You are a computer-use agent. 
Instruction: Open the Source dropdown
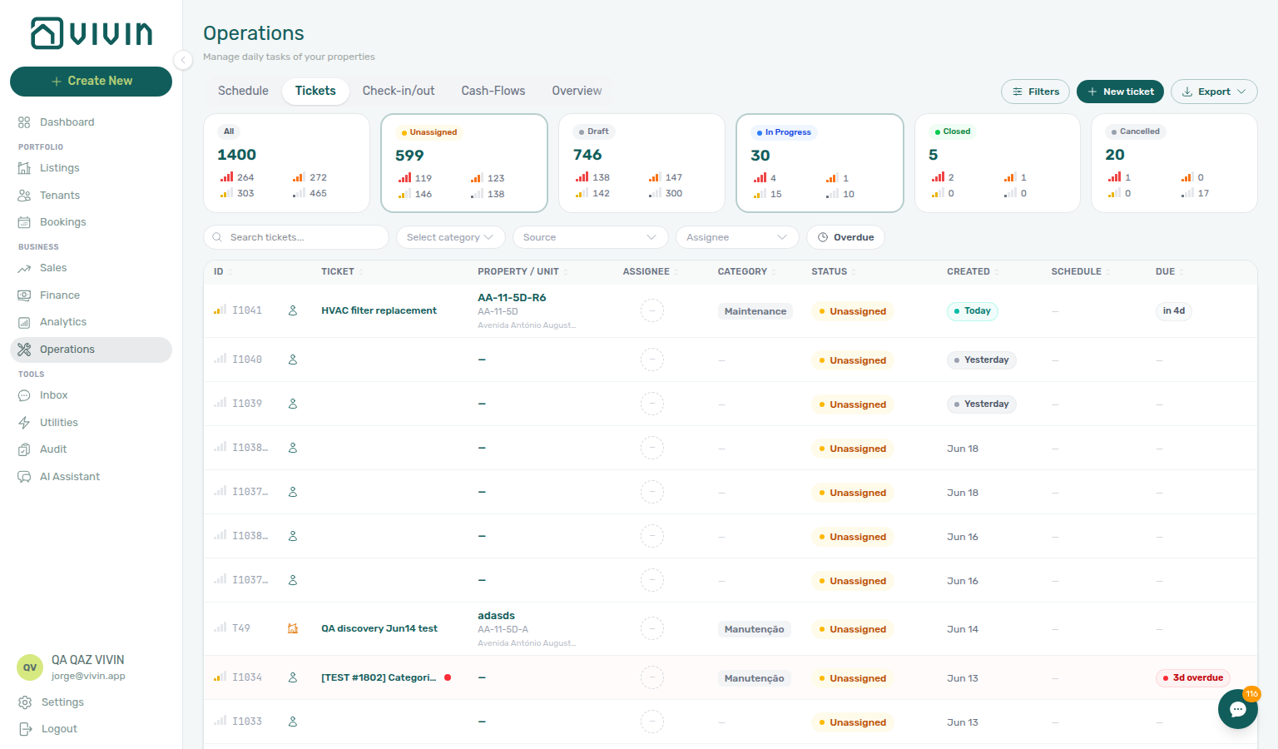(x=590, y=237)
